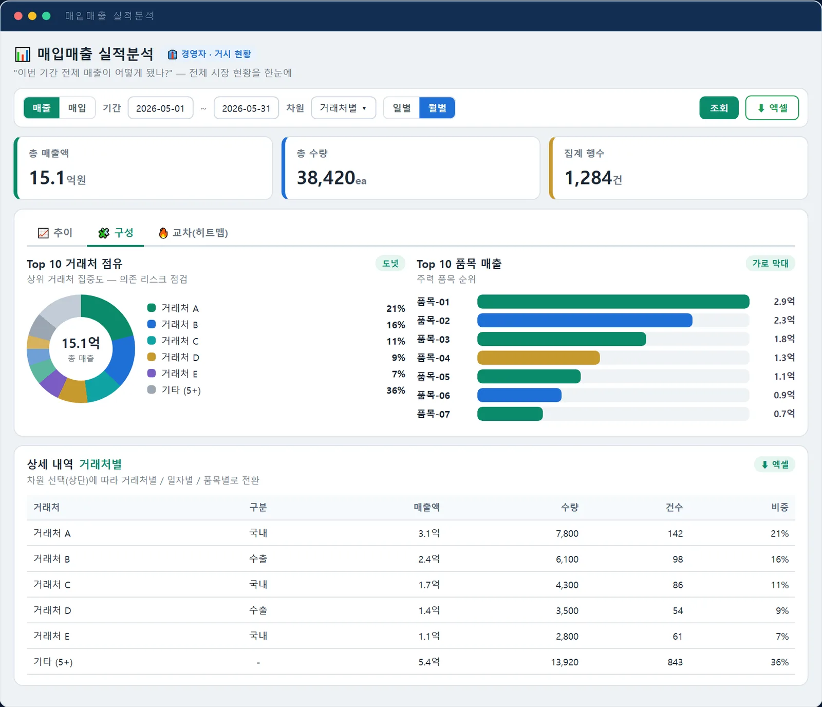Viewport: 822px width, 707px height.
Task: Export 상세 내역 table with 엑셀 button
Action: click(775, 464)
